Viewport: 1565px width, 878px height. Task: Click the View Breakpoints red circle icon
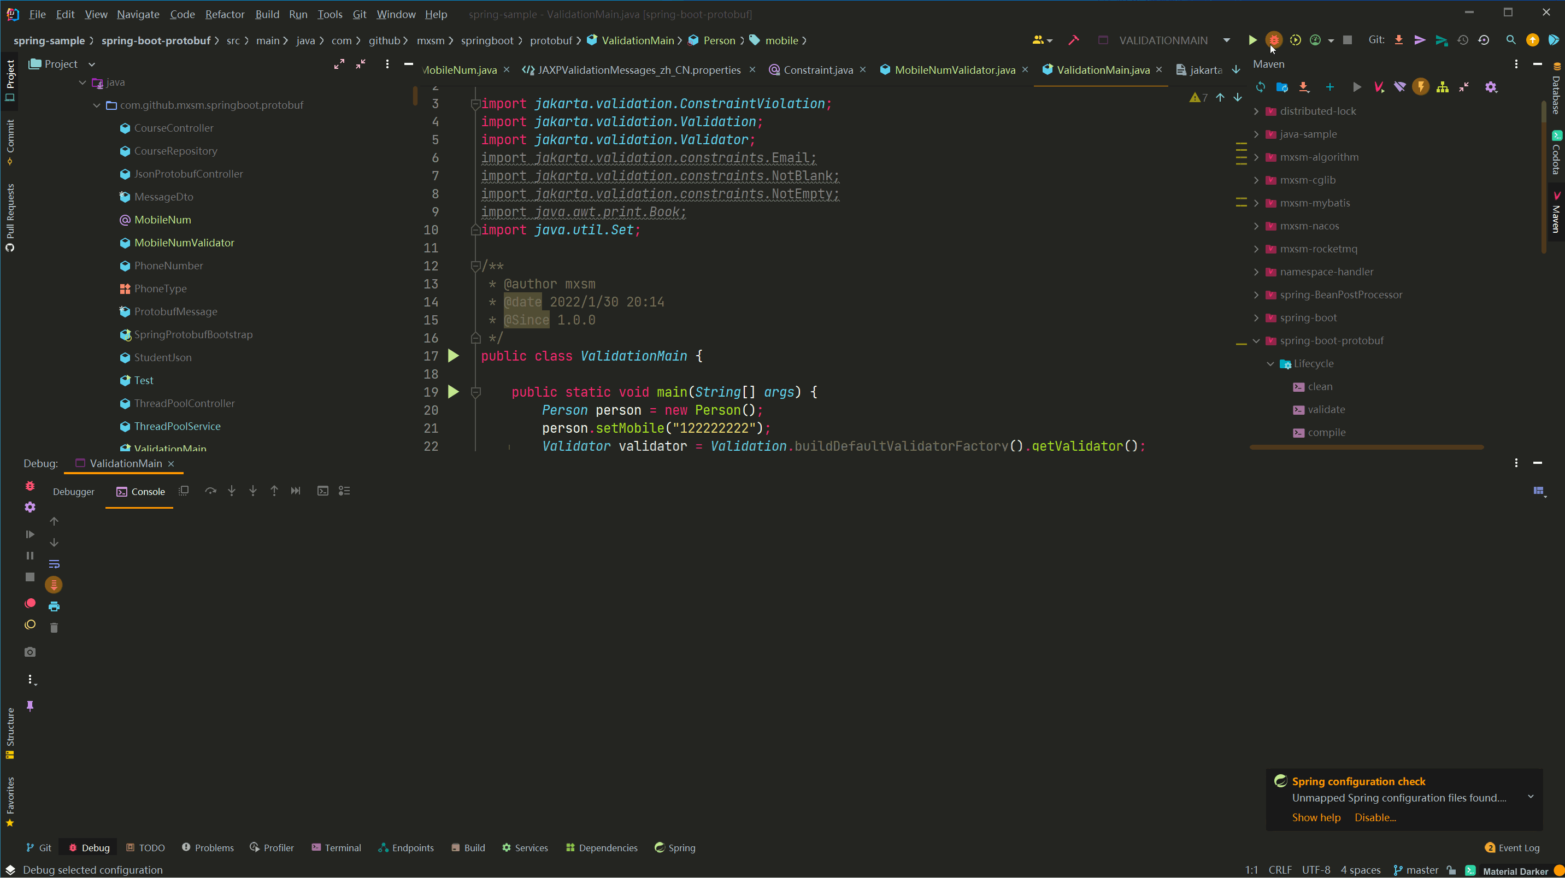click(x=30, y=603)
